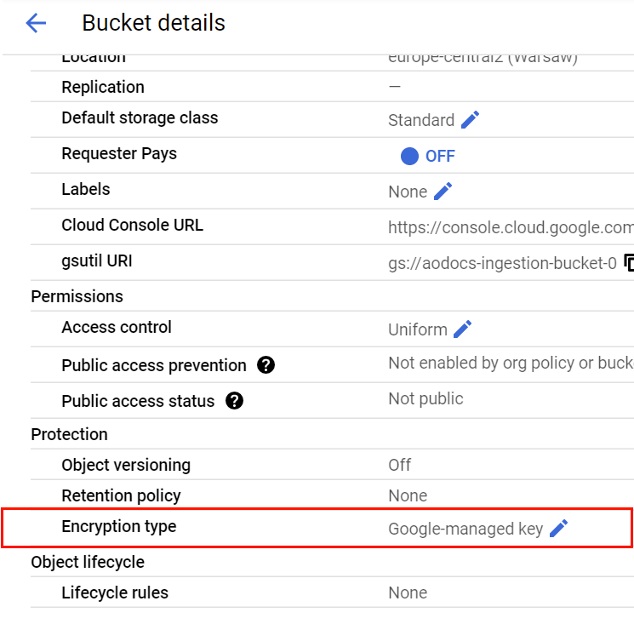Image resolution: width=634 pixels, height=624 pixels.
Task: Open the Cloud Console URL link
Action: pyautogui.click(x=511, y=227)
